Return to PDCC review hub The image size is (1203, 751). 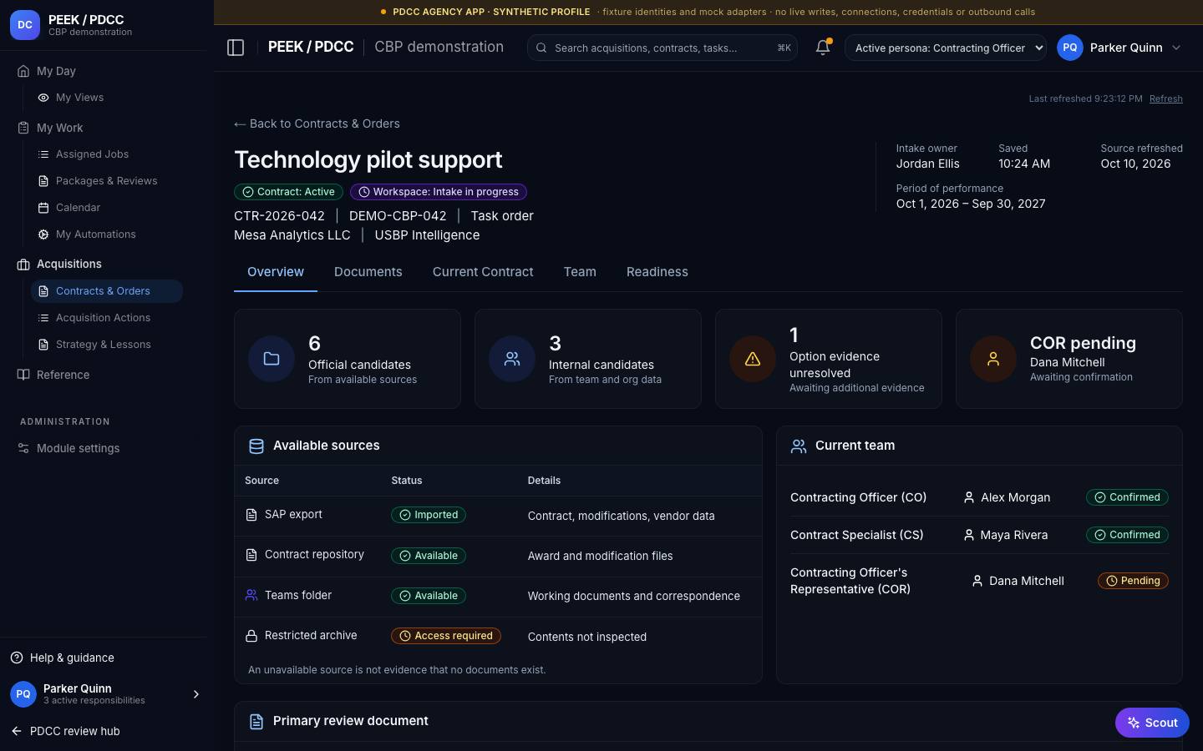tap(65, 731)
